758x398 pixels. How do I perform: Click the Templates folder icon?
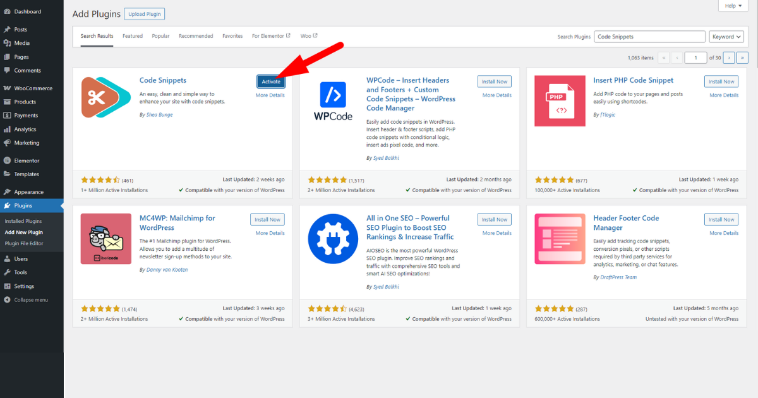point(6,174)
